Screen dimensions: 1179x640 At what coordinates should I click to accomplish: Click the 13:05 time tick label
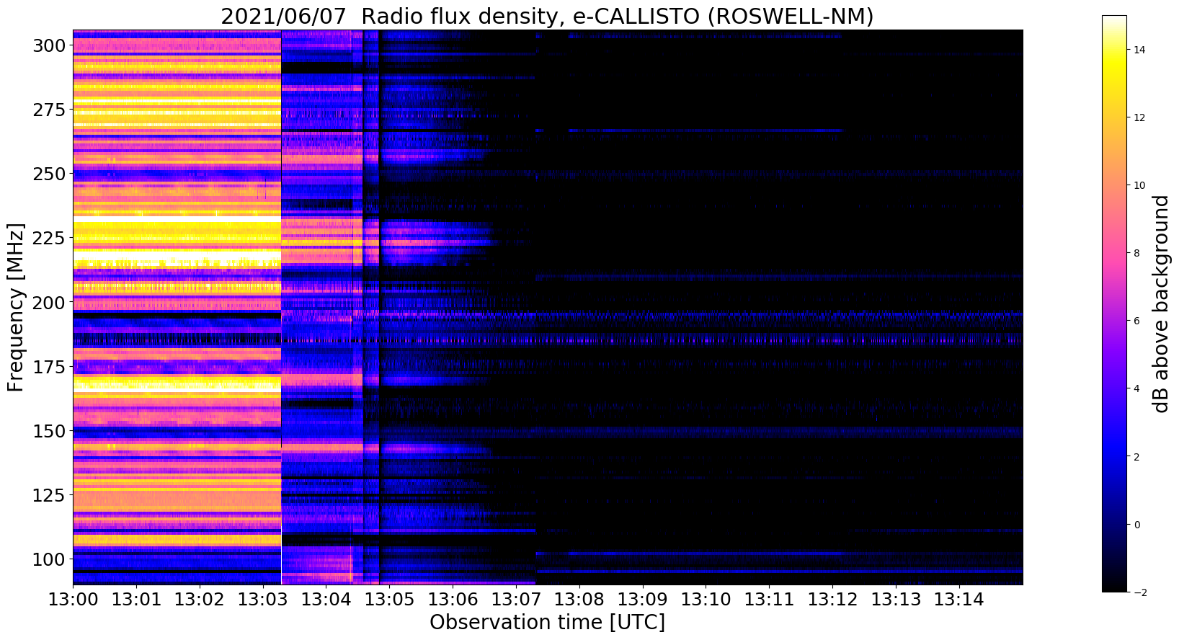(389, 598)
